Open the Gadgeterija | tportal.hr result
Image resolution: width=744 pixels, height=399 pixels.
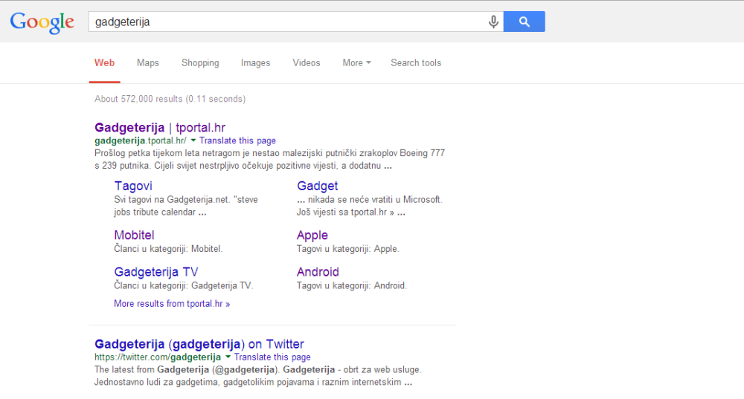[160, 128]
